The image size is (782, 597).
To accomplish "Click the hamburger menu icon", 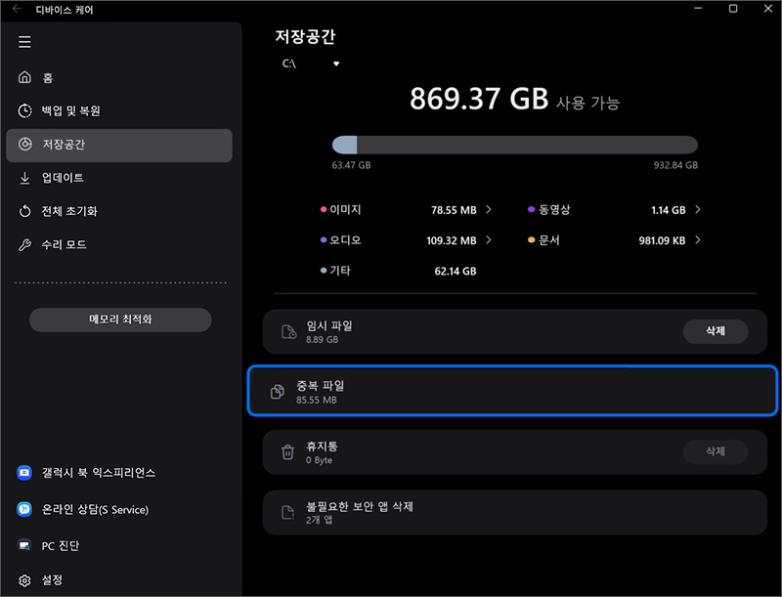I will 24,42.
